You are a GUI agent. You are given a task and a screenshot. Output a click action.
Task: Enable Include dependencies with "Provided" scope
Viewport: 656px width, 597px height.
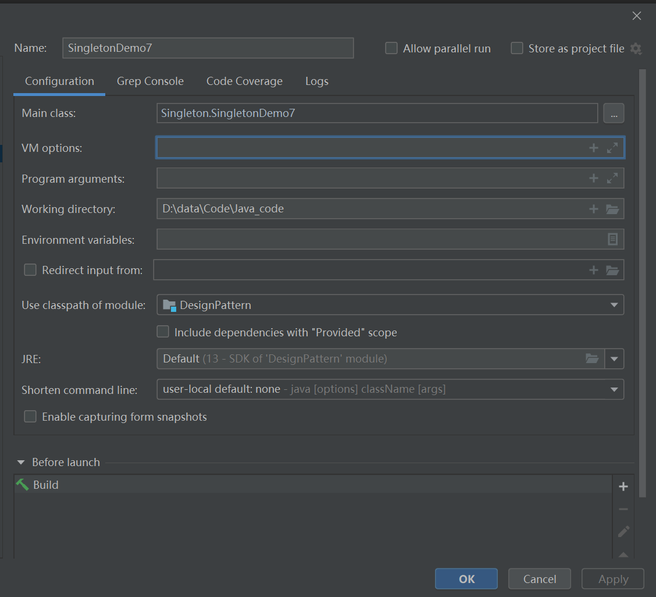(163, 332)
